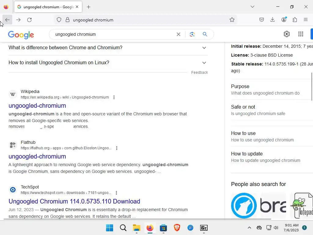Image resolution: width=313 pixels, height=235 pixels.
Task: Open Microsoft Store from taskbar
Action: pyautogui.click(x=163, y=228)
